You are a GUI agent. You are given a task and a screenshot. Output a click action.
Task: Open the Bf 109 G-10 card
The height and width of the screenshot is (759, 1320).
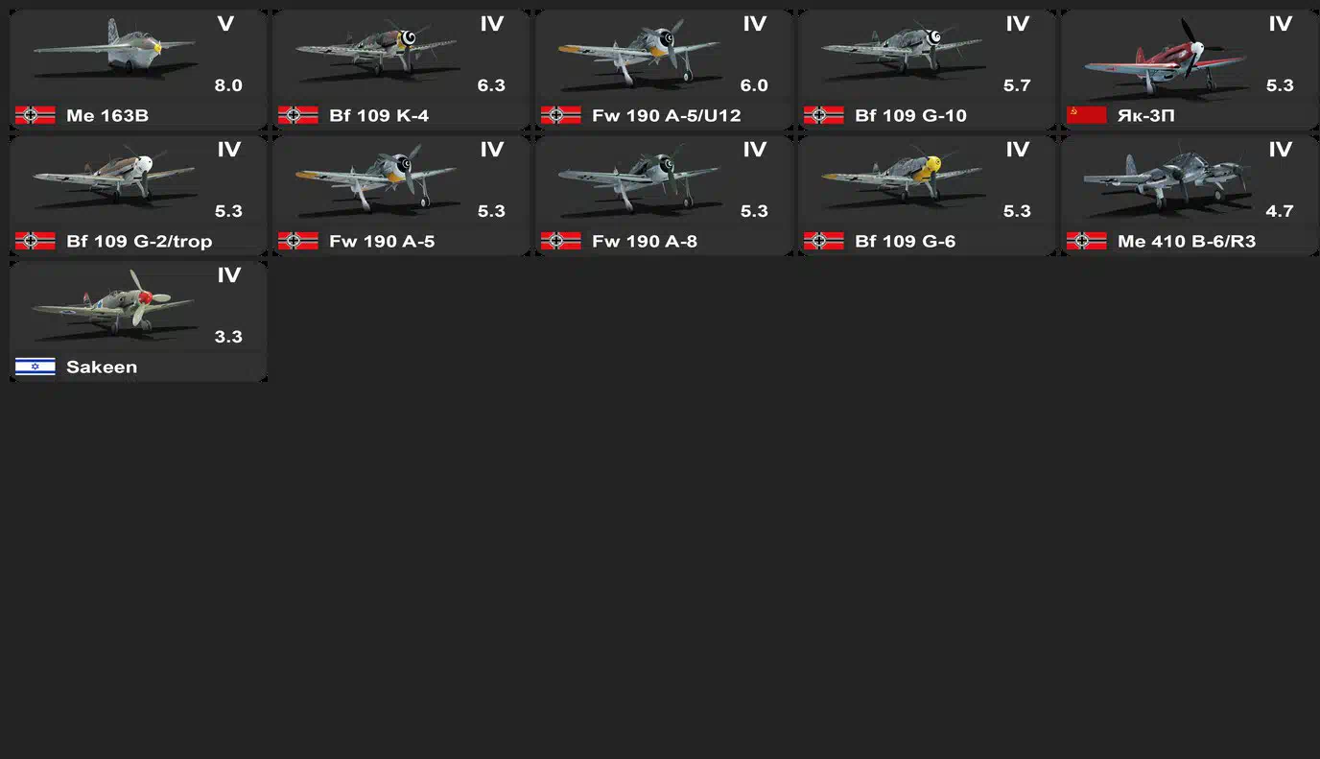coord(927,70)
